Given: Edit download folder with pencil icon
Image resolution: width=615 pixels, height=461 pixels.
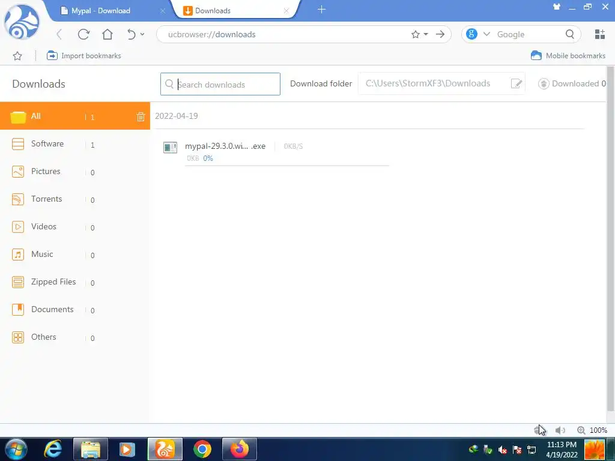Looking at the screenshot, I should coord(517,83).
